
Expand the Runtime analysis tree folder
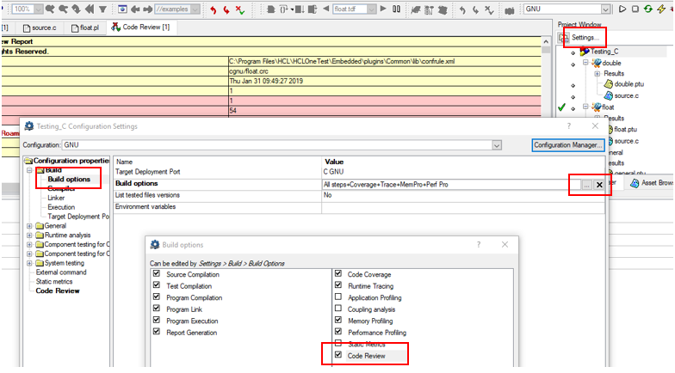[x=30, y=234]
